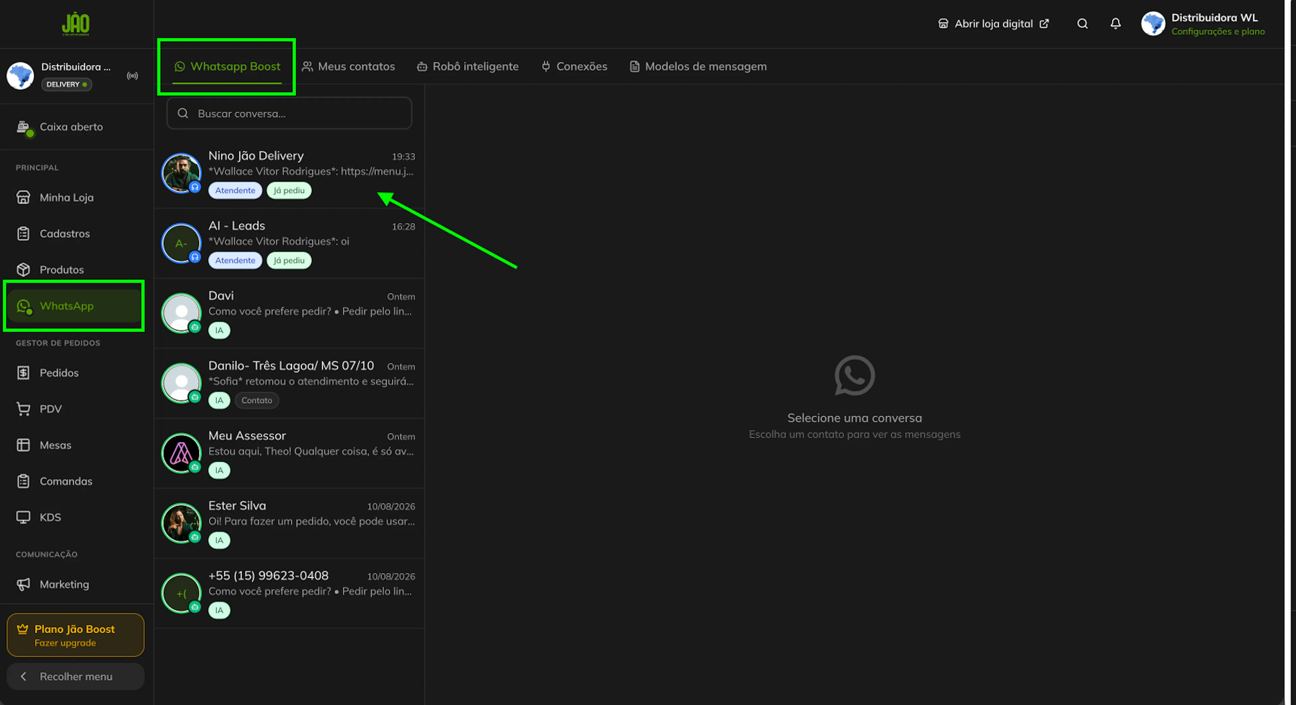Image resolution: width=1296 pixels, height=705 pixels.
Task: Click the JÃO logo
Action: coord(76,24)
